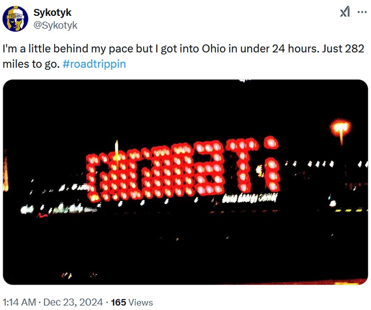Click the red lit sign in photo
This screenshot has height=310, width=371.
[183, 170]
